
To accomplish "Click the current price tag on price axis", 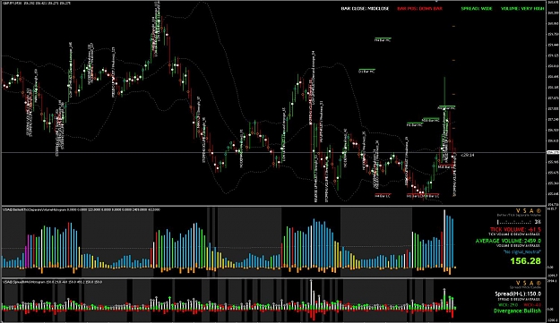I will tap(553, 153).
